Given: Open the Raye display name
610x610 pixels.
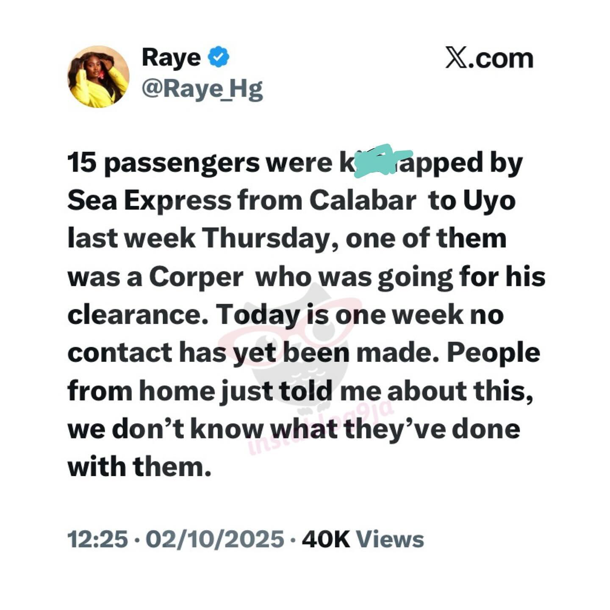Looking at the screenshot, I should coord(171,58).
